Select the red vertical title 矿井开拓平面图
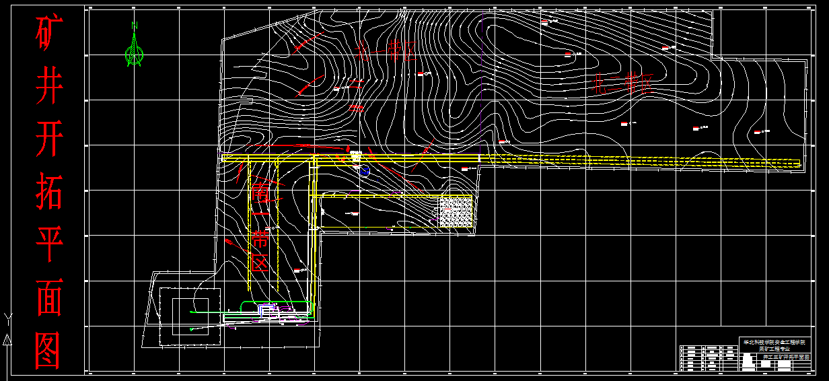This screenshot has width=829, height=381. point(48,193)
